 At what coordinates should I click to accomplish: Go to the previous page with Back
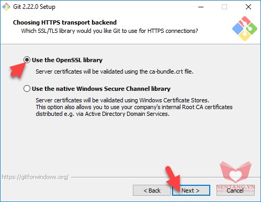(x=152, y=191)
